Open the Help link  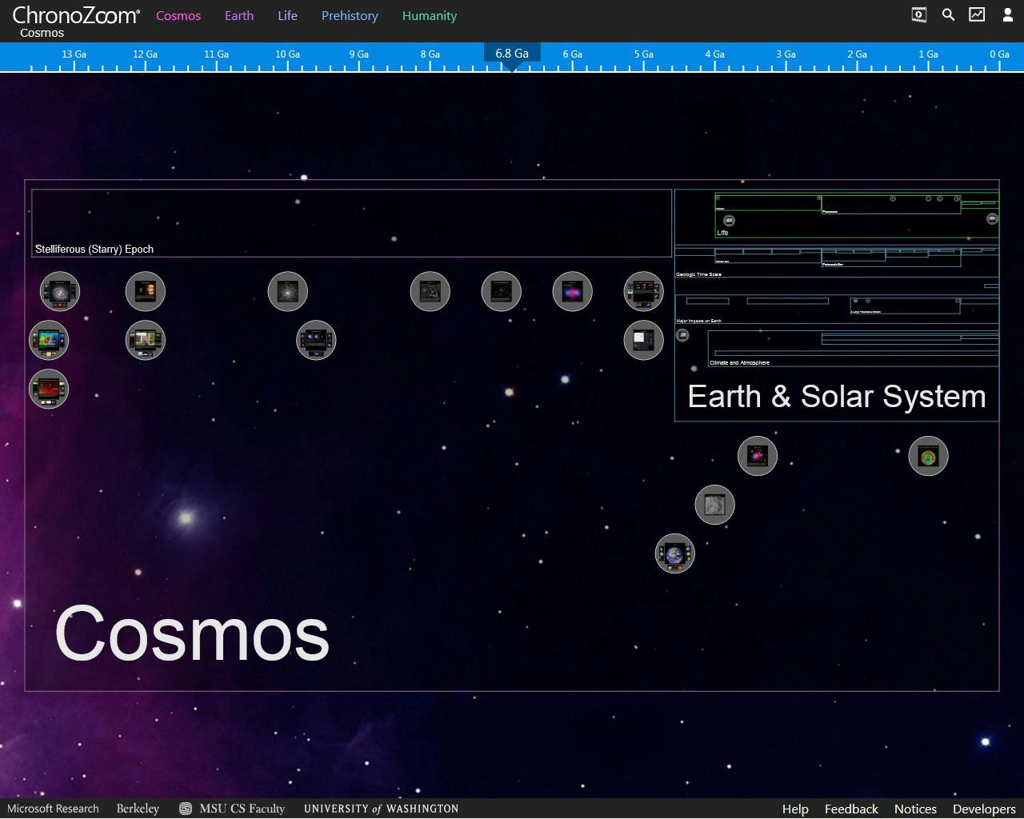point(794,809)
